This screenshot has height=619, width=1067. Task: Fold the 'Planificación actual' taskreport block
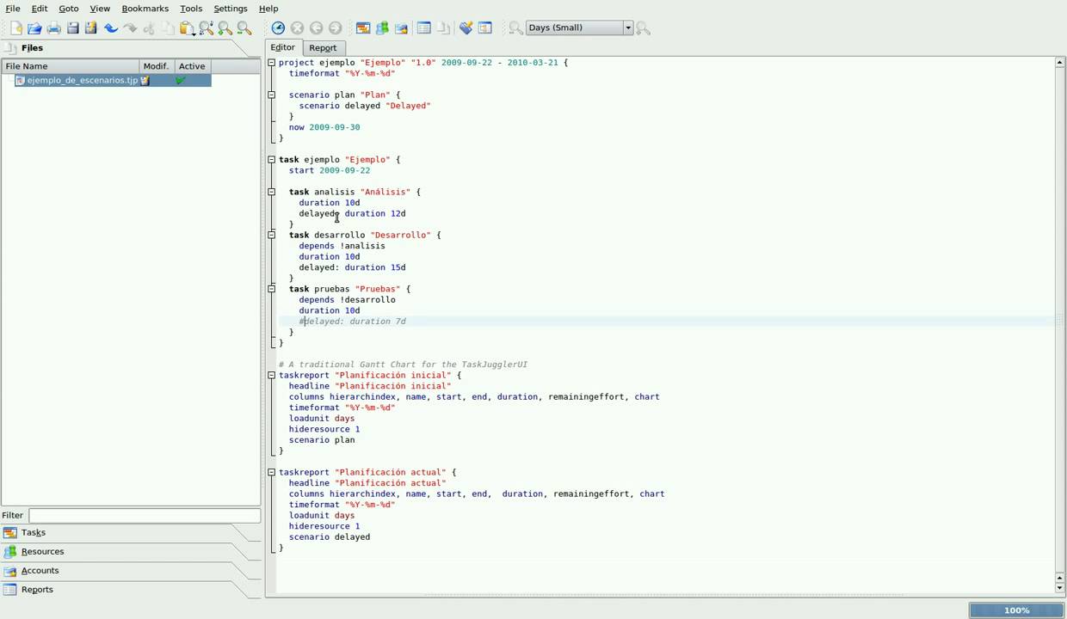(272, 472)
